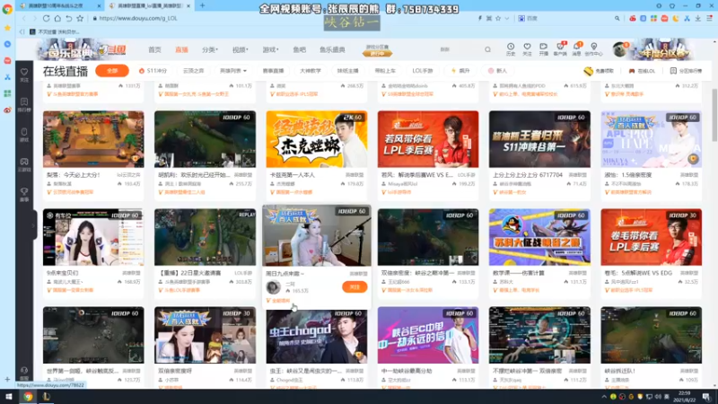Open the 若风带你看LPL季后赛 thumbnail

tap(428, 139)
